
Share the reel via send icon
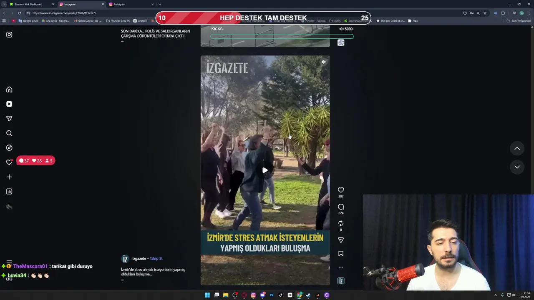[x=341, y=240]
